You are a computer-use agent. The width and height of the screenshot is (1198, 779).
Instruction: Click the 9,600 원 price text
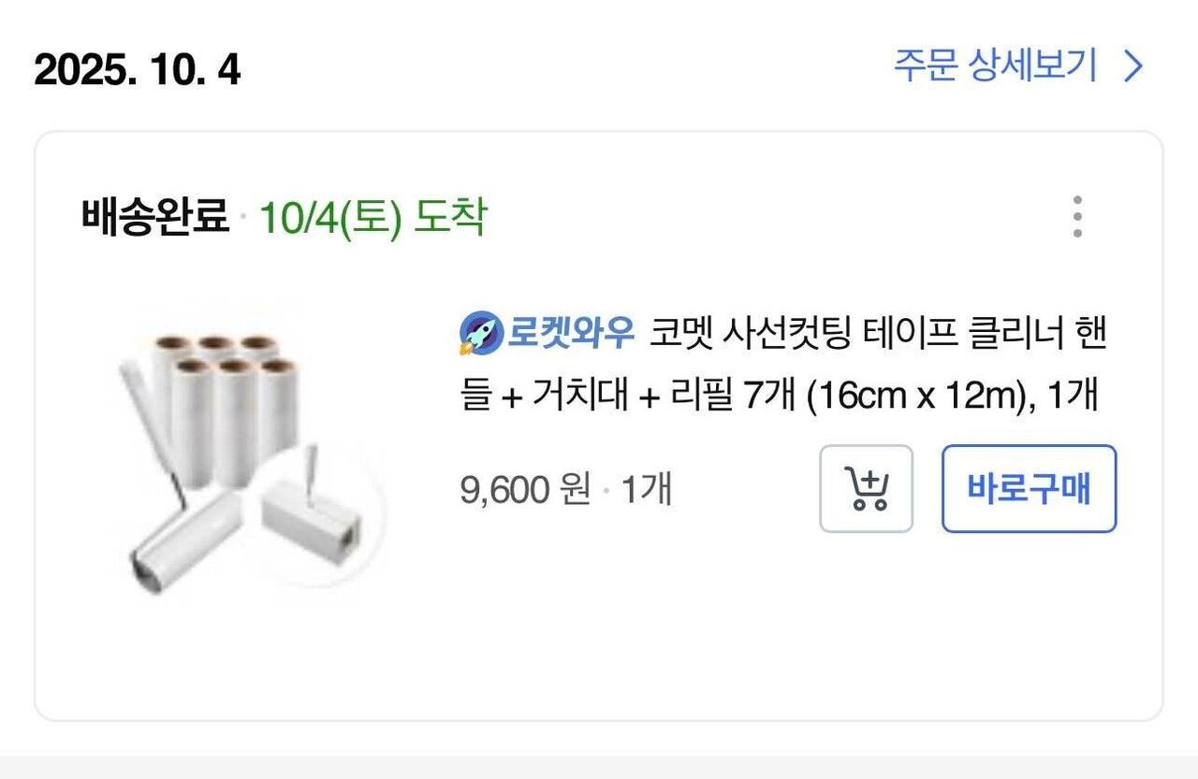click(x=521, y=488)
